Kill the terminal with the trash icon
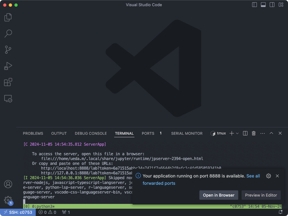This screenshot has width=288, height=216. coord(254,133)
